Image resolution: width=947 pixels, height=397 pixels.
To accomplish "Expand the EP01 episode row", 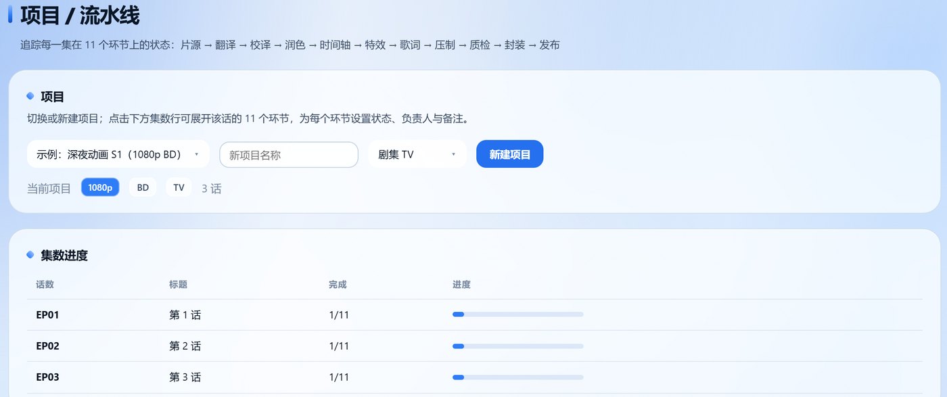I will tap(474, 314).
